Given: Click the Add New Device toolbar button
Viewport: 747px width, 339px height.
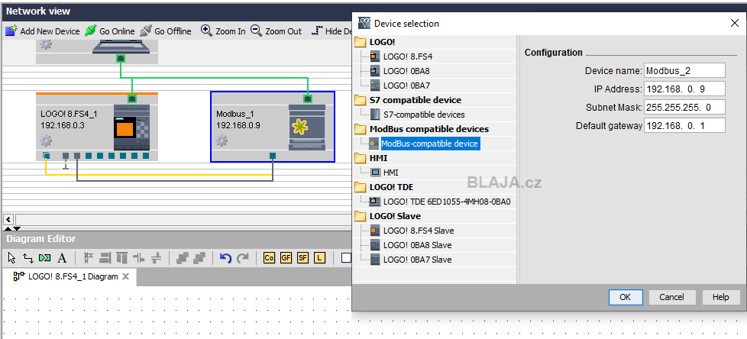Looking at the screenshot, I should (43, 31).
